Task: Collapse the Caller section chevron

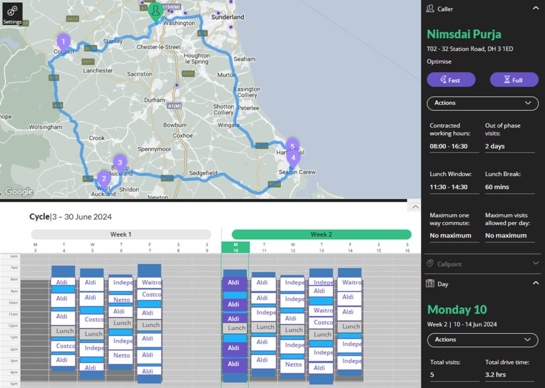Action: [x=535, y=9]
